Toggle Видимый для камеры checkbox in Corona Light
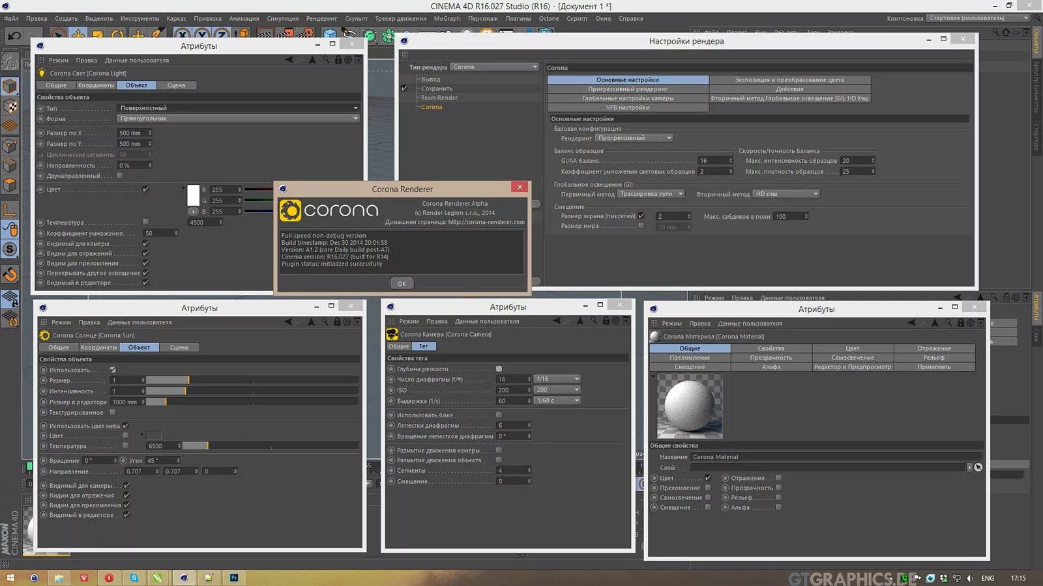This screenshot has height=586, width=1043. (x=145, y=244)
